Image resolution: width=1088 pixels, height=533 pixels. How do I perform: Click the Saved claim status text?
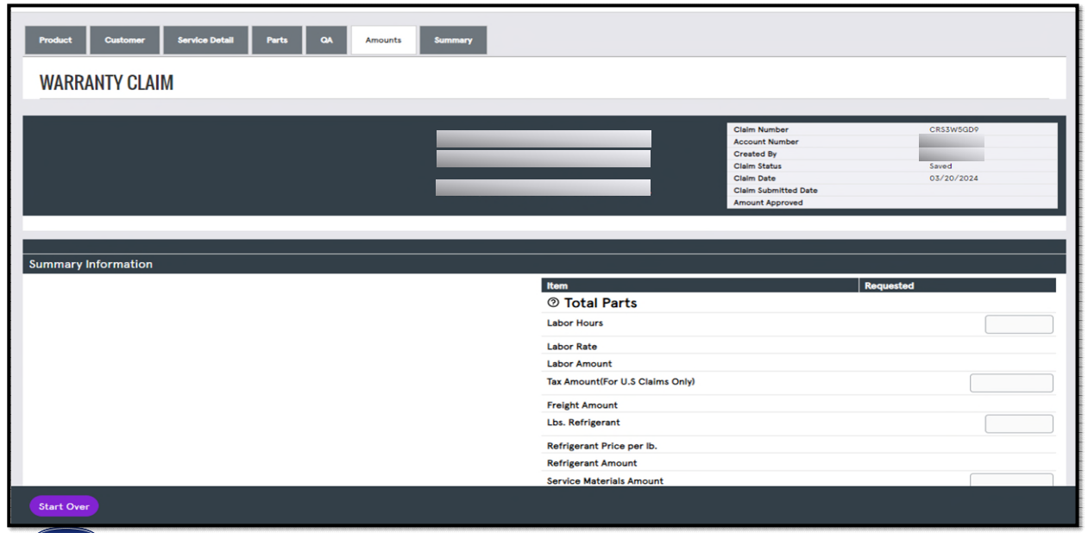[941, 166]
